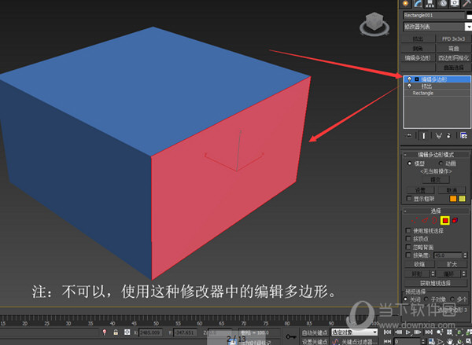Select the 模型 (Model) radio button
472x345 pixels.
coord(409,163)
